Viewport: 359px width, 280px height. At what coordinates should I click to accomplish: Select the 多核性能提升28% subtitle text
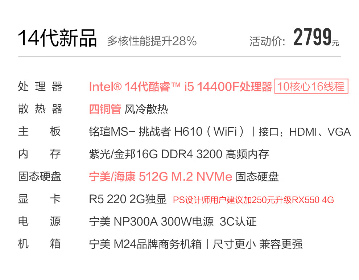(152, 41)
